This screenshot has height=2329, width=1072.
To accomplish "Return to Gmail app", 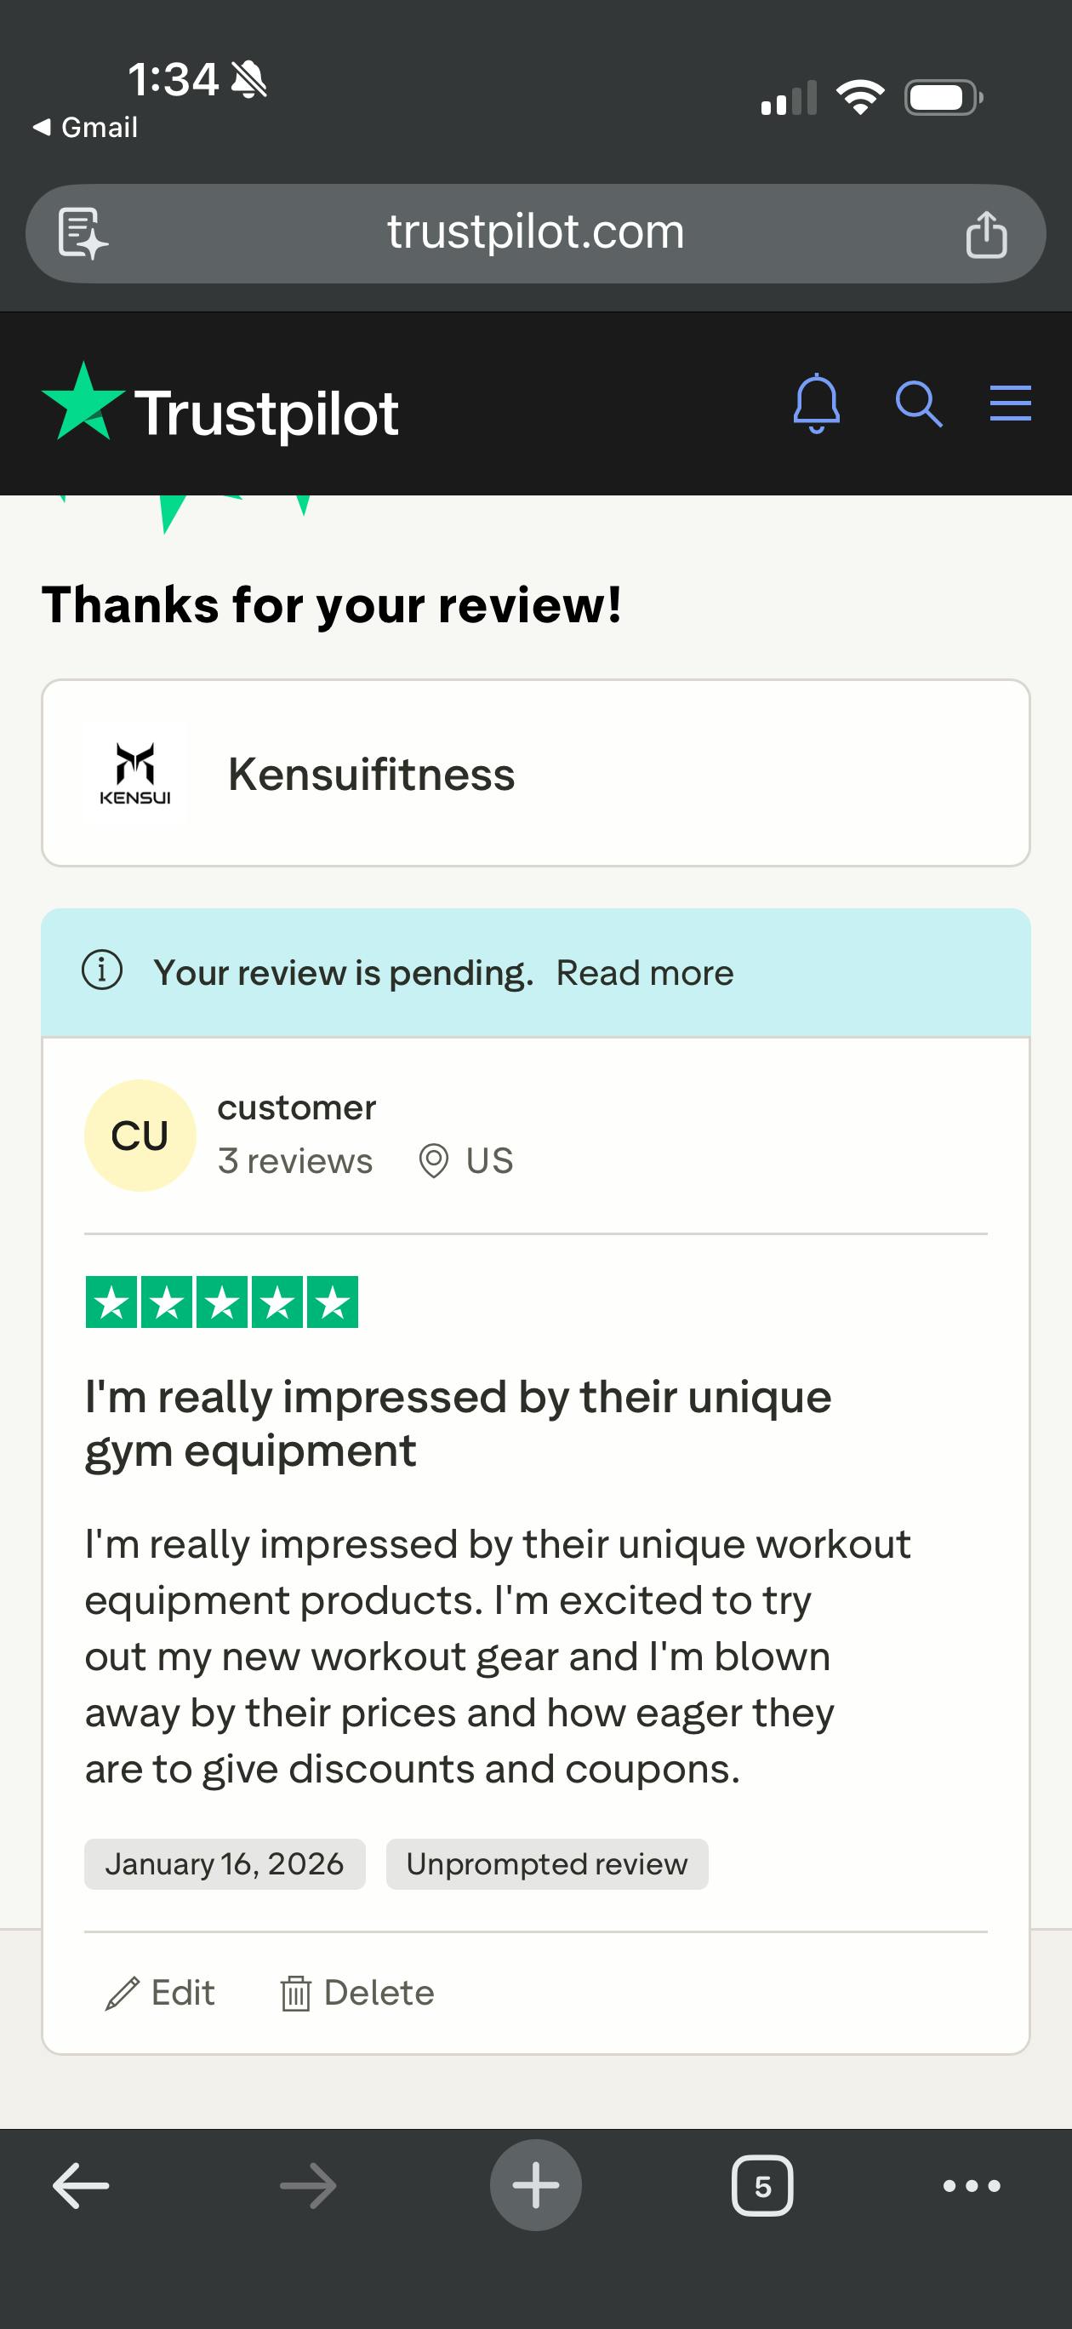I will (x=86, y=128).
